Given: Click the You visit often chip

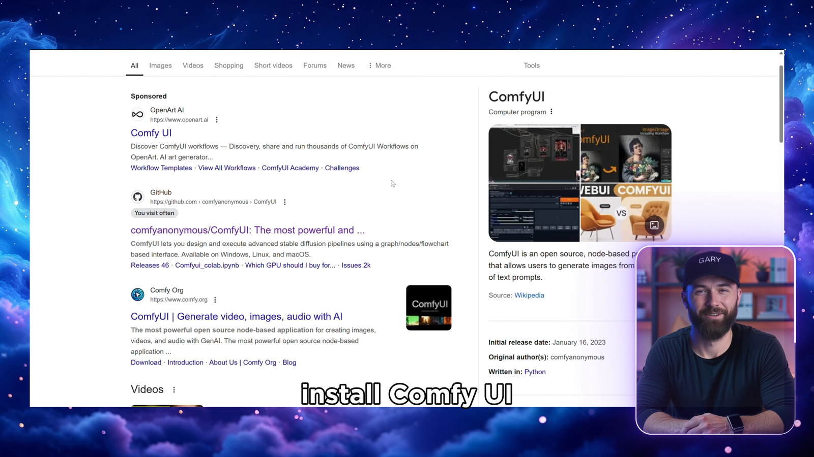Looking at the screenshot, I should 154,213.
